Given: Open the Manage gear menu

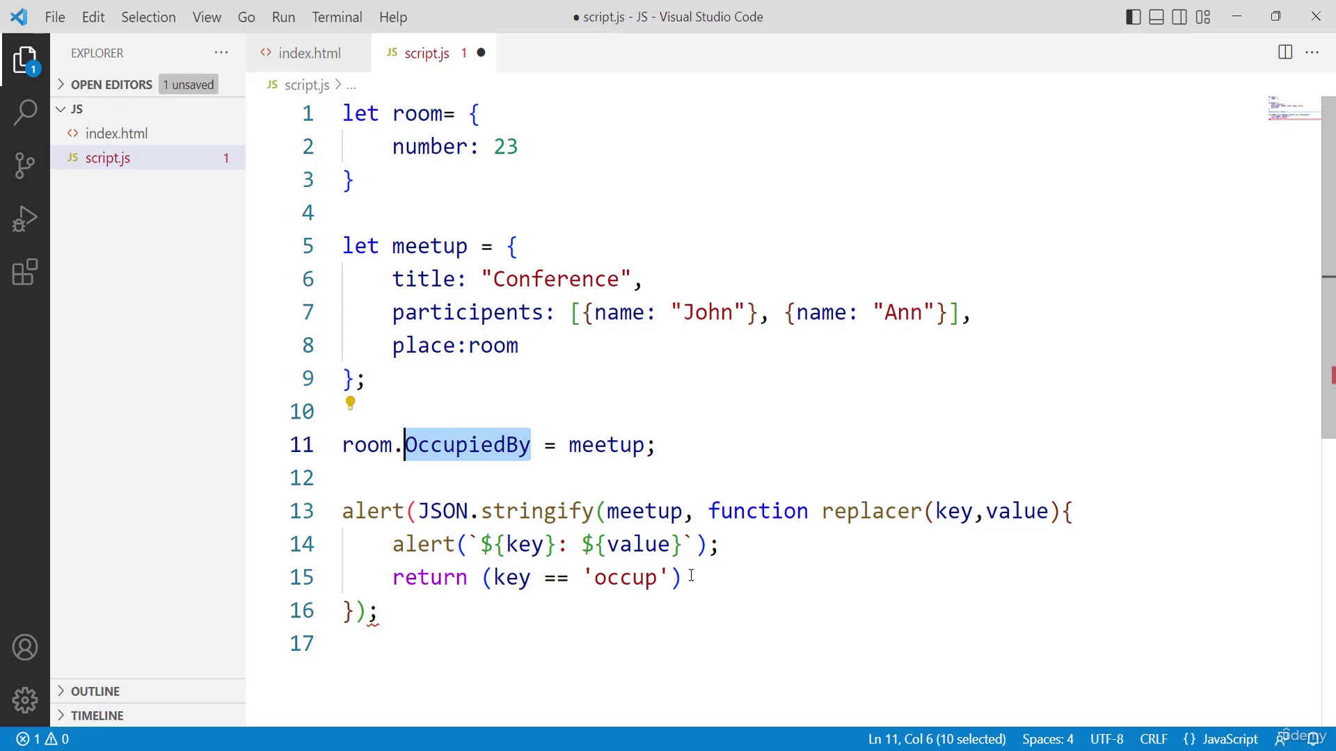Looking at the screenshot, I should click(x=25, y=700).
